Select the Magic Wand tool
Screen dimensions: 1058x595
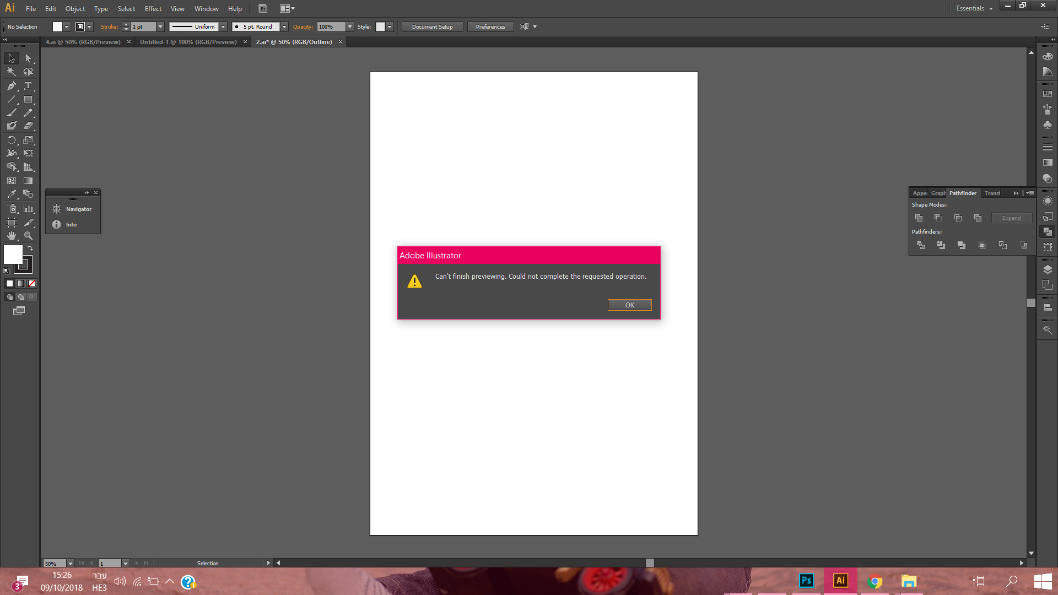(x=11, y=72)
